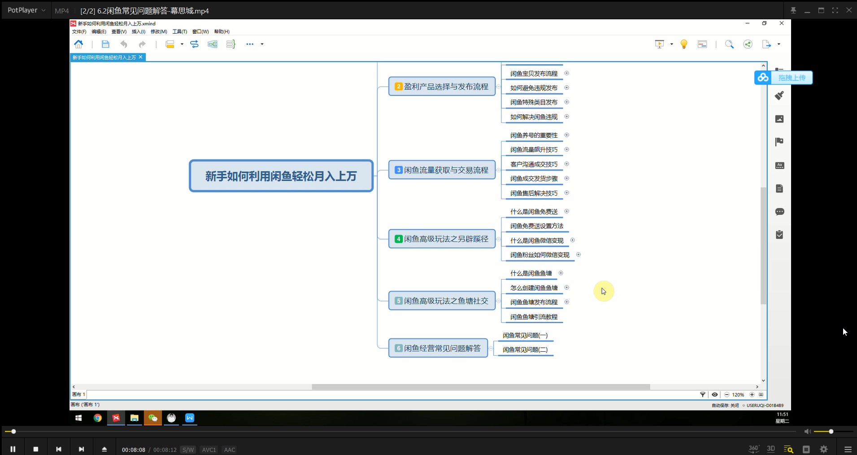Screen dimensions: 857x455
Task: Expand the 什么是闲鱼鱼塘 subtopic
Action: click(x=561, y=273)
